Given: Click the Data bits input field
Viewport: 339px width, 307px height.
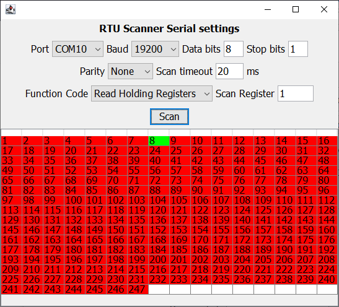Looking at the screenshot, I should tap(234, 49).
